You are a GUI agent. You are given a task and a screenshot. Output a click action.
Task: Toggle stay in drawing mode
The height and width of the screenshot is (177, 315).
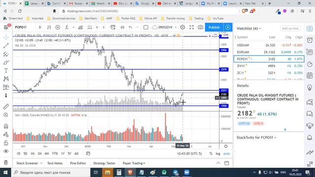coord(6,134)
